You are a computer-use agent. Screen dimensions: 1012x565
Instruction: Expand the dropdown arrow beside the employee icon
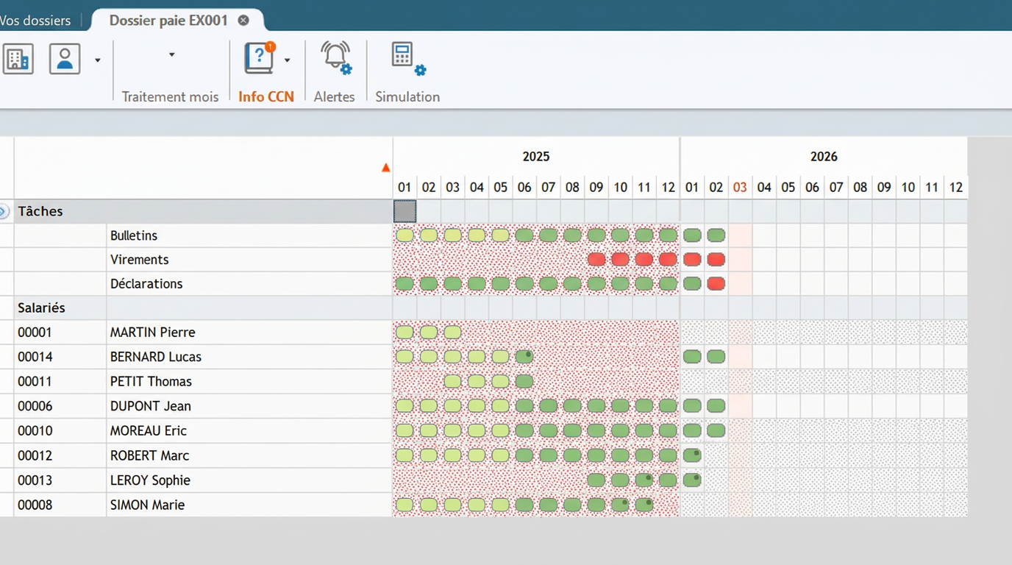(x=98, y=60)
